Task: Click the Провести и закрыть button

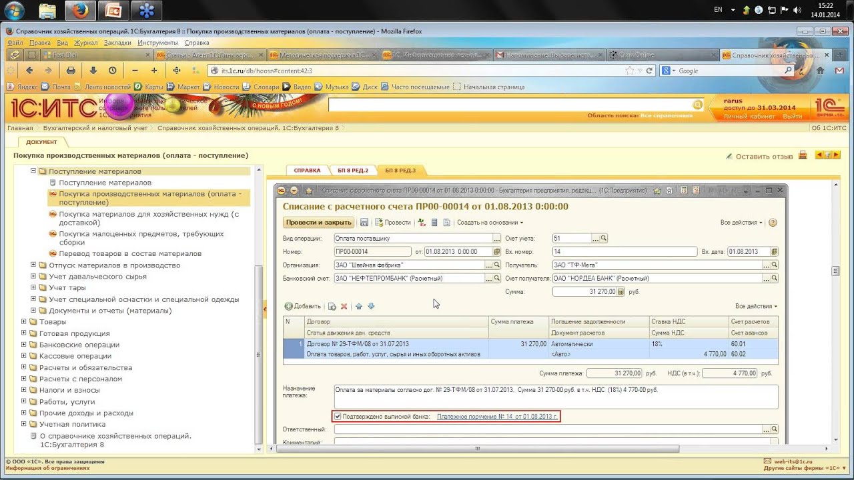Action: click(x=318, y=223)
